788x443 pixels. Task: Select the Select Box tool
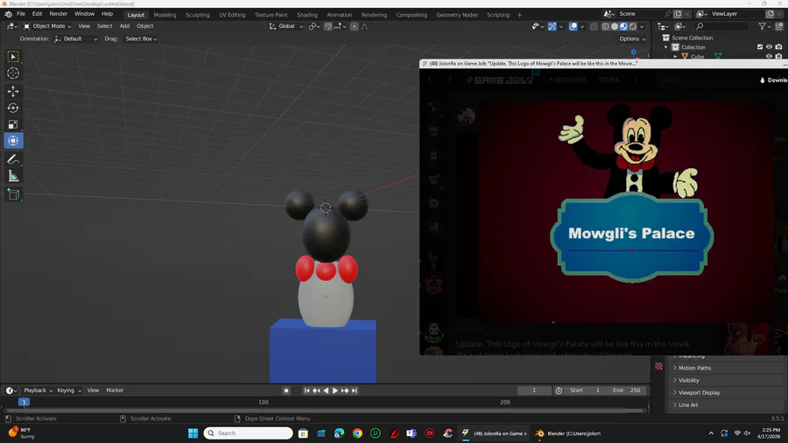(x=13, y=57)
